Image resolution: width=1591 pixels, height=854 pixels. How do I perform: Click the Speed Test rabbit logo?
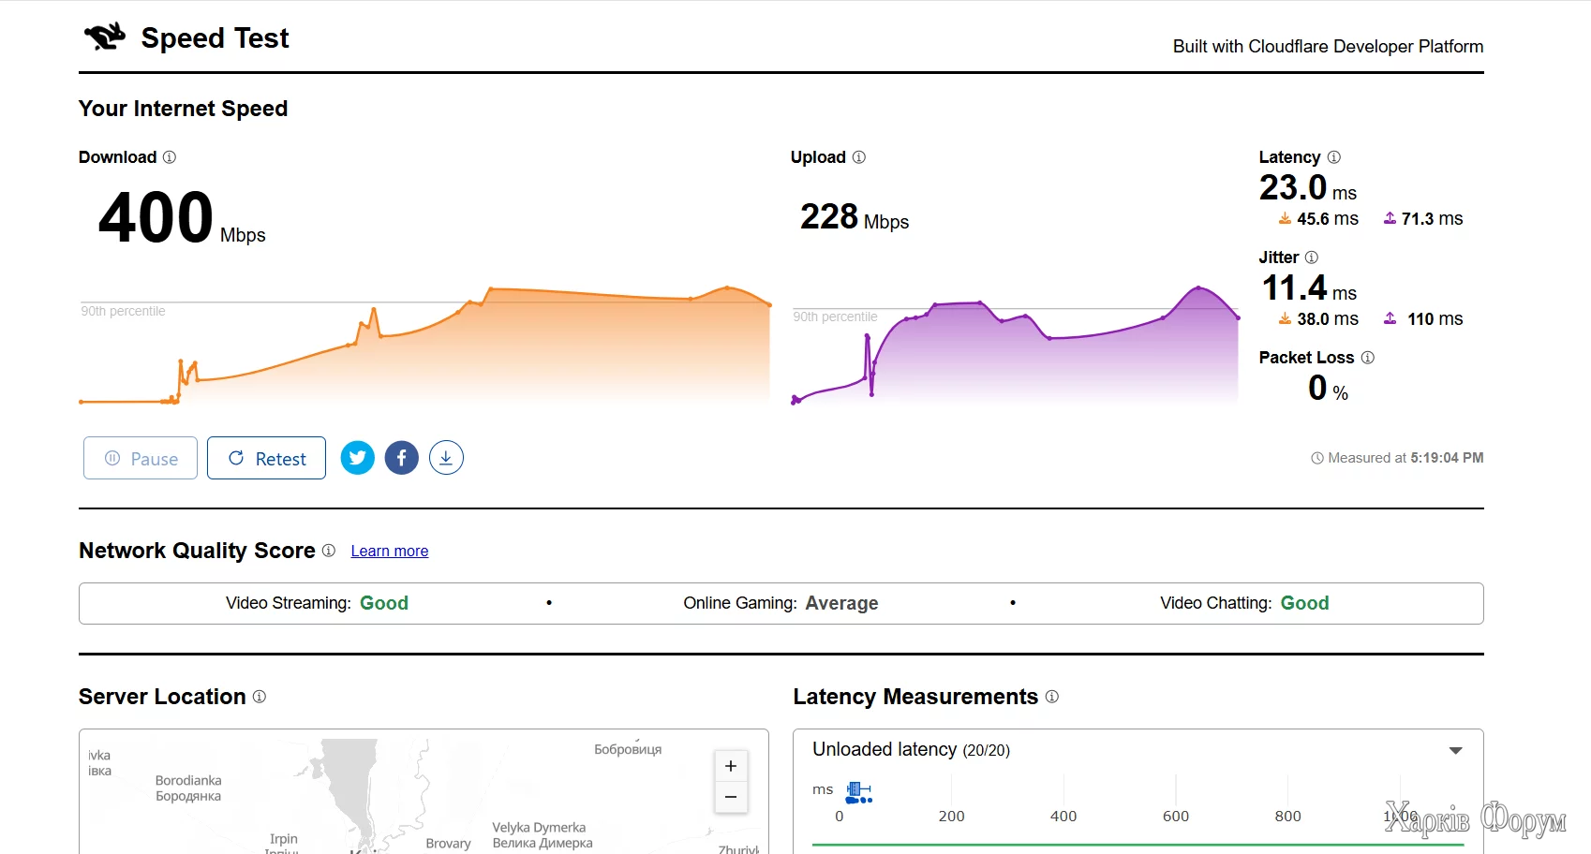(105, 37)
